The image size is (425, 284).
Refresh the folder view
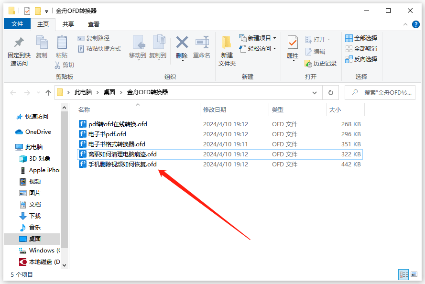[x=330, y=92]
